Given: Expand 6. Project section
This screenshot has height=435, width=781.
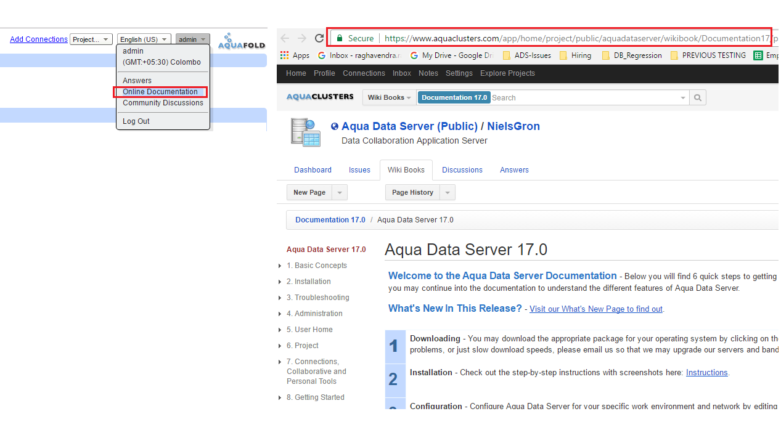Looking at the screenshot, I should tap(280, 346).
